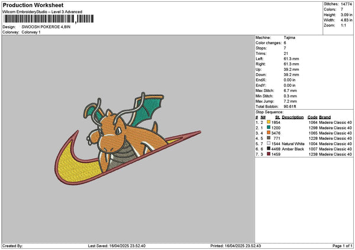The image size is (355, 250).
Task: Click 'Last Saved: 16/04/2025 23.52.40' footer text
Action: click(x=117, y=246)
